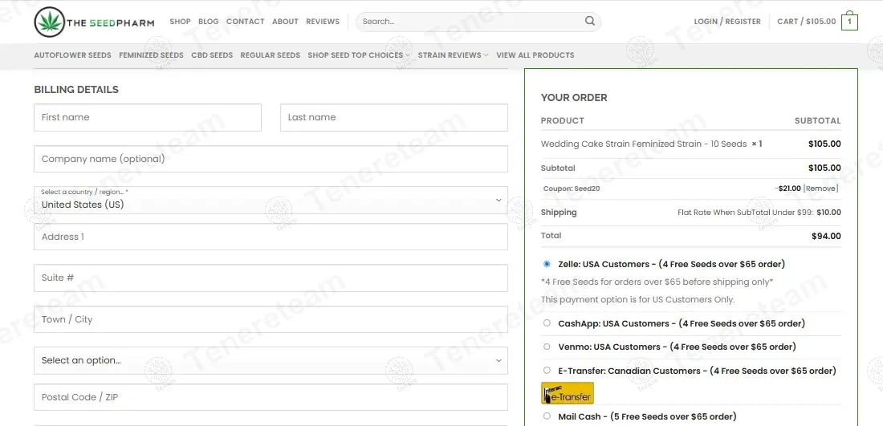Viewport: 883px width, 426px height.
Task: Click the Last name field
Action: [x=393, y=118]
